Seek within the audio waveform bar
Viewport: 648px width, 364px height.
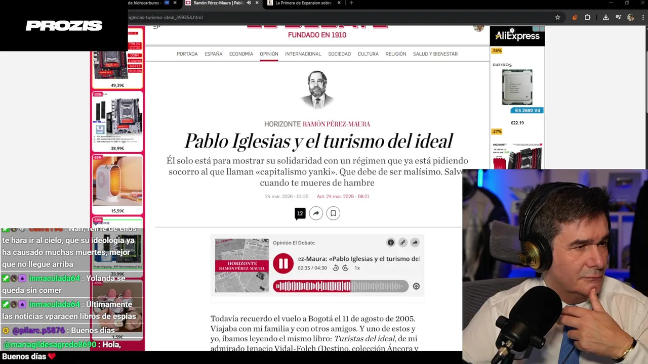340,286
